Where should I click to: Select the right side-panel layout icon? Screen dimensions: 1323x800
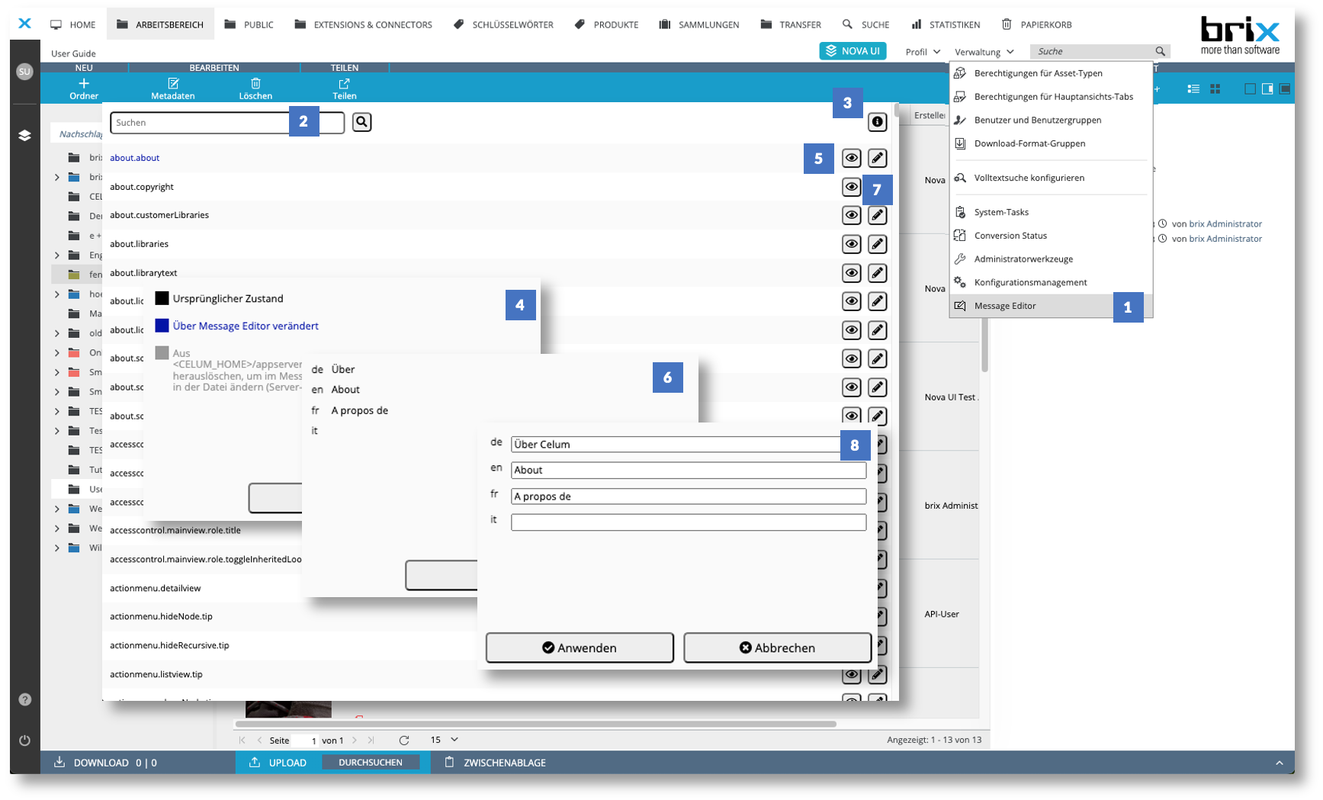pyautogui.click(x=1267, y=89)
